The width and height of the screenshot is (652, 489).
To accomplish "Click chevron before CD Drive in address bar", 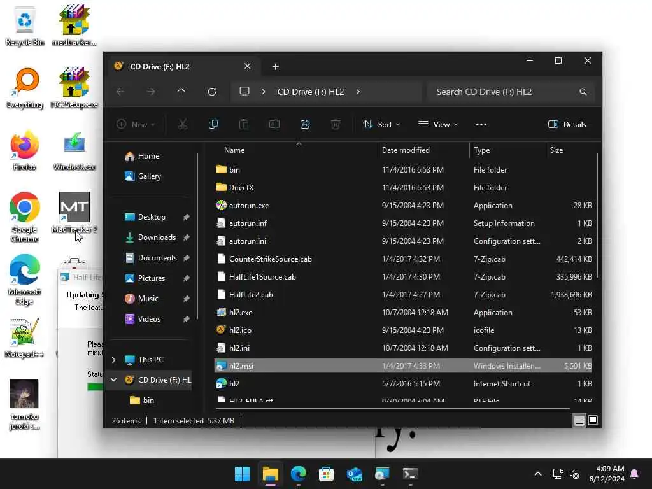I will coord(263,92).
